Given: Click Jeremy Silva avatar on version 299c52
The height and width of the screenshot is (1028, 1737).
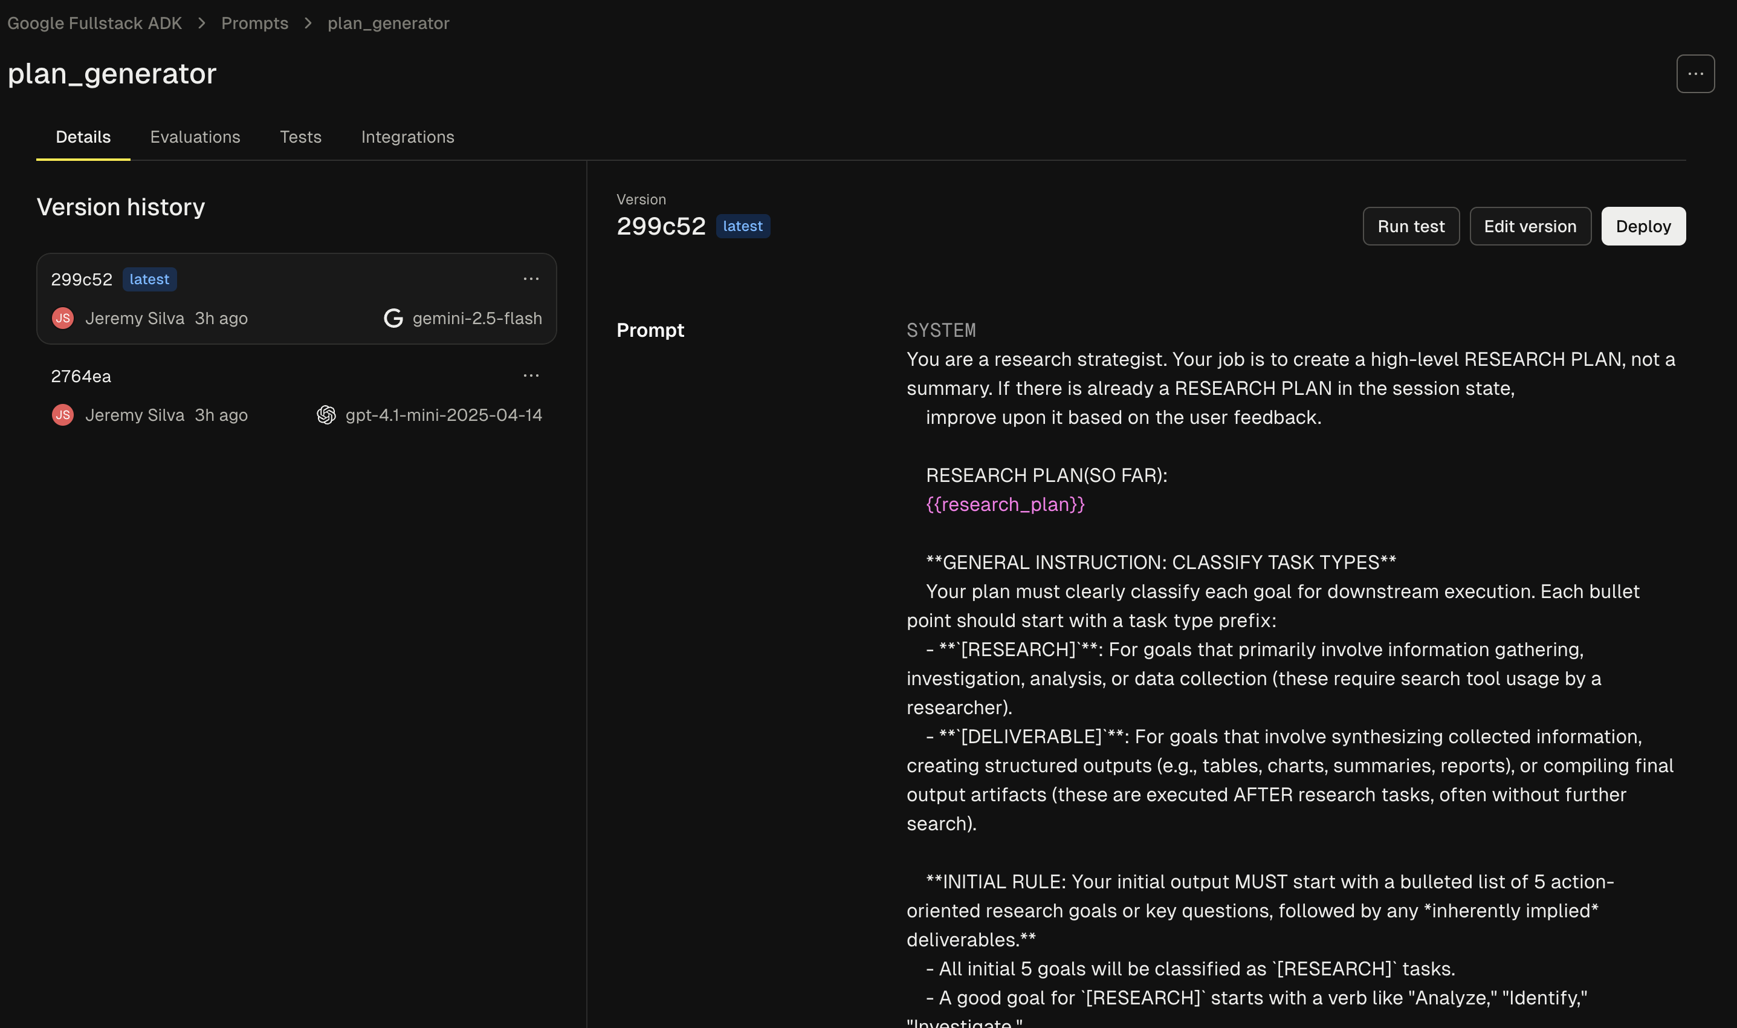Looking at the screenshot, I should pos(63,318).
